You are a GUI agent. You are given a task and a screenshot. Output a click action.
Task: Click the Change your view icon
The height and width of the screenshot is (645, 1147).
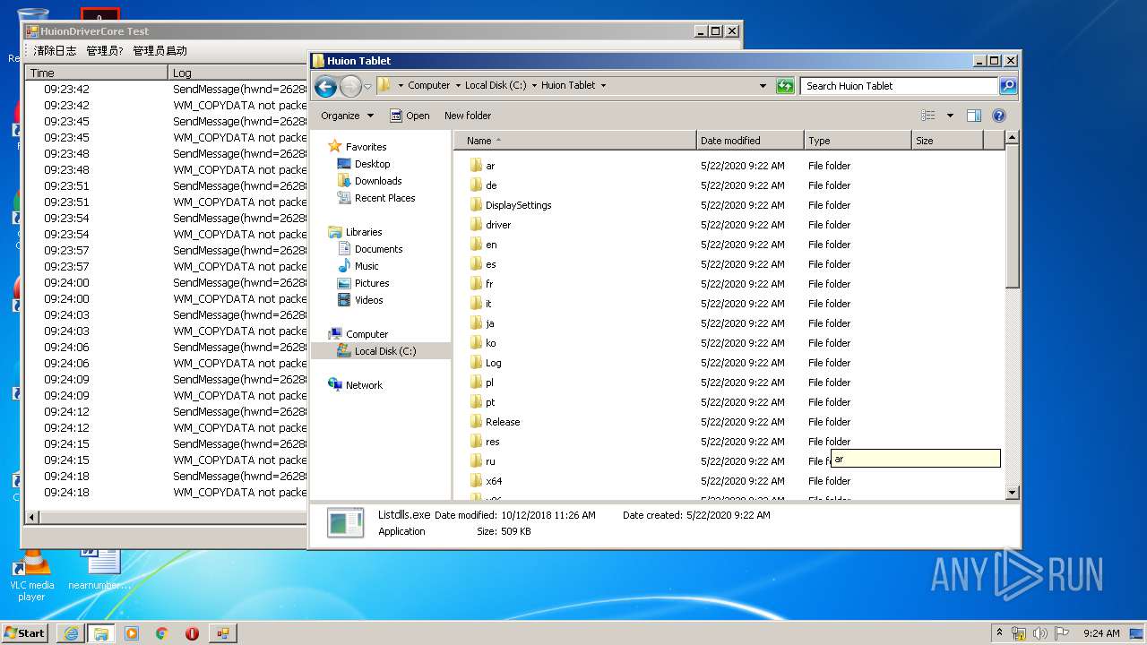[928, 116]
